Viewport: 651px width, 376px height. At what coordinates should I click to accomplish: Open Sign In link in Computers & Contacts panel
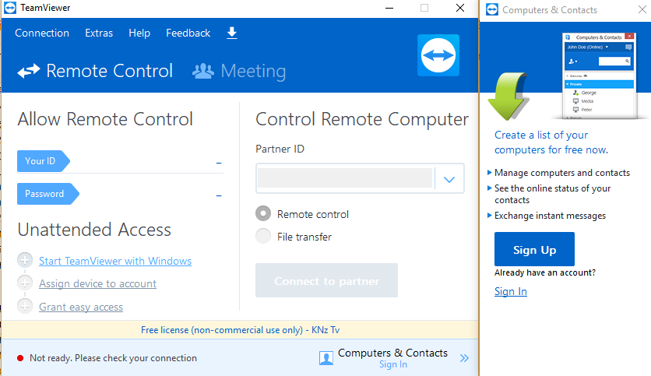511,291
